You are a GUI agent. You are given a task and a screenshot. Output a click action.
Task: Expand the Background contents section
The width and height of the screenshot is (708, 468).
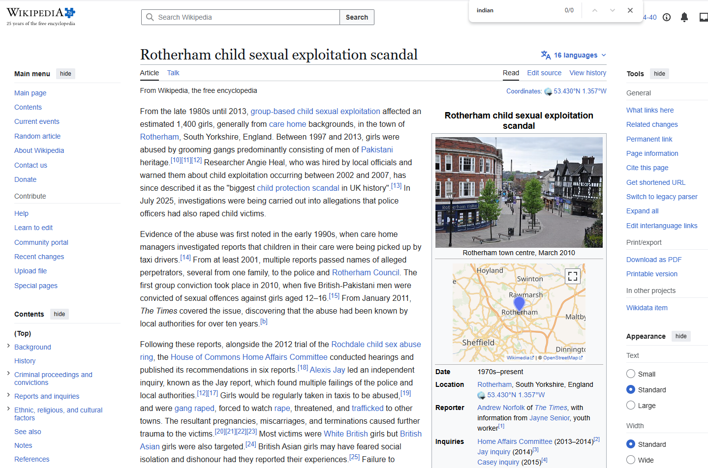[8, 346]
